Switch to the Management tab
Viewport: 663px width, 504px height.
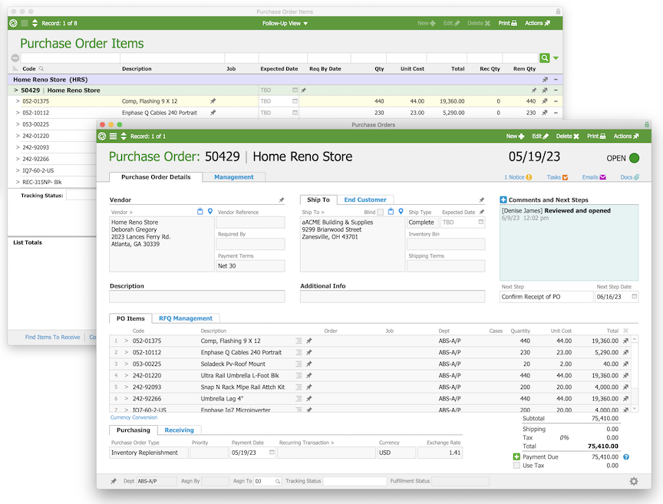point(233,177)
